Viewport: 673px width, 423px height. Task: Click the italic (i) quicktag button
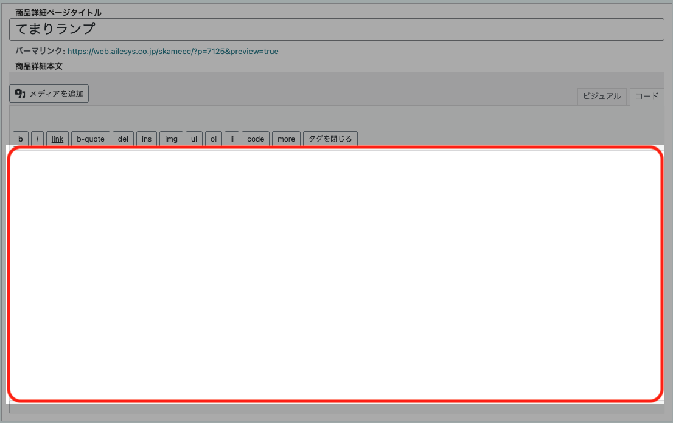[37, 139]
